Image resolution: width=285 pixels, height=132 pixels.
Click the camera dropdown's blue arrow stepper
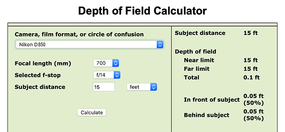(160, 45)
